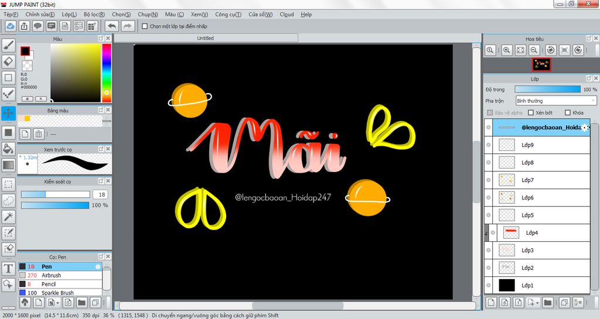
Task: Click the speech bubble toolbar icon
Action: coord(37,26)
